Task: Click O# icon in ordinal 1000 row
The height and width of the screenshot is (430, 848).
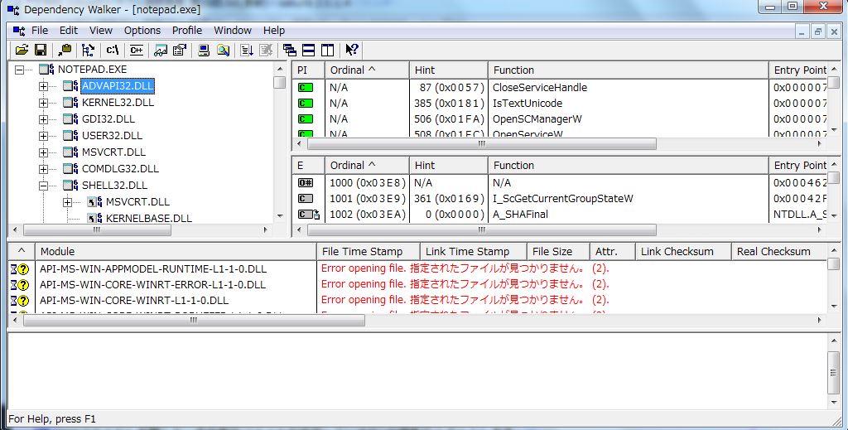Action: point(306,183)
